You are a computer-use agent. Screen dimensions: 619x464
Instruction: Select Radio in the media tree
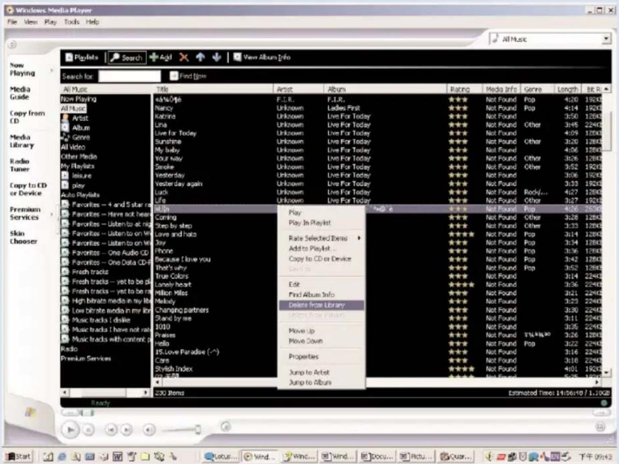point(69,349)
